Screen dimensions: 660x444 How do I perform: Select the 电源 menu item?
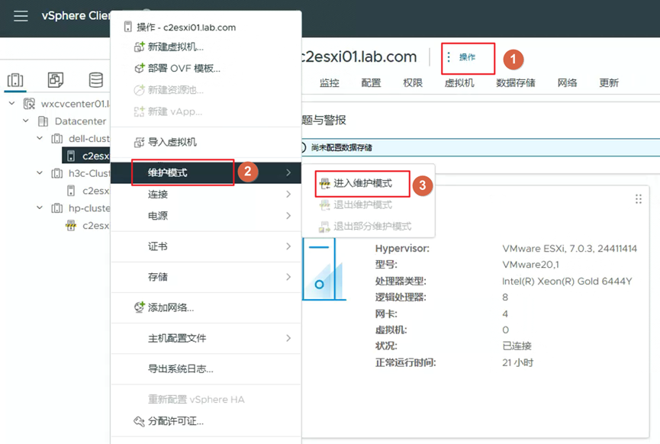tap(206, 215)
